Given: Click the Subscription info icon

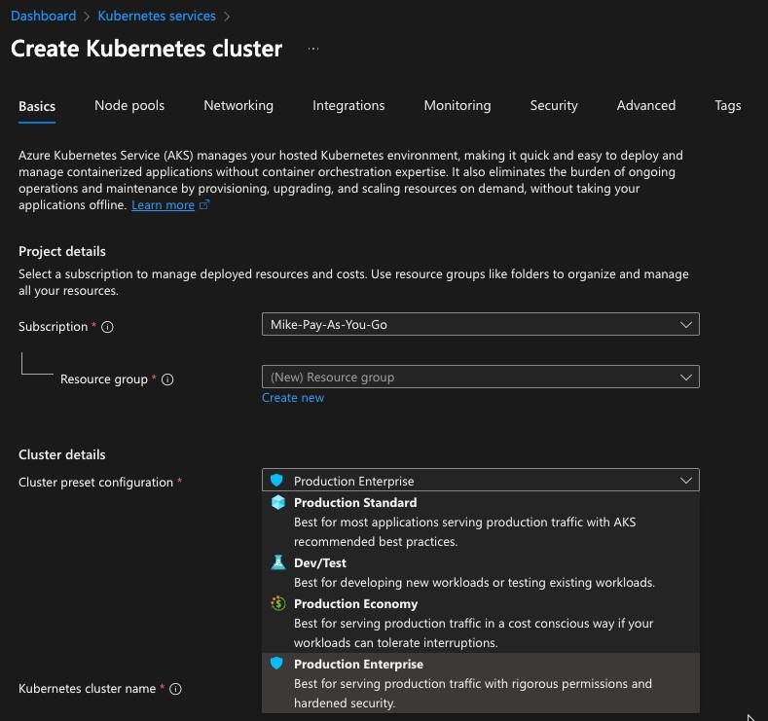Looking at the screenshot, I should point(107,327).
